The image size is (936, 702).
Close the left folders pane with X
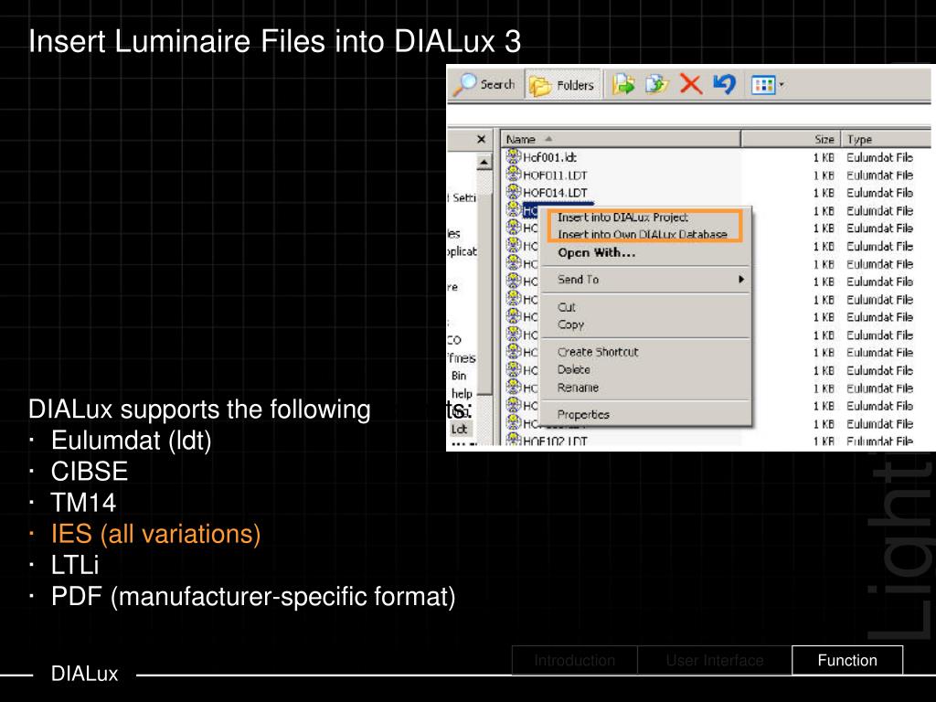coord(481,139)
